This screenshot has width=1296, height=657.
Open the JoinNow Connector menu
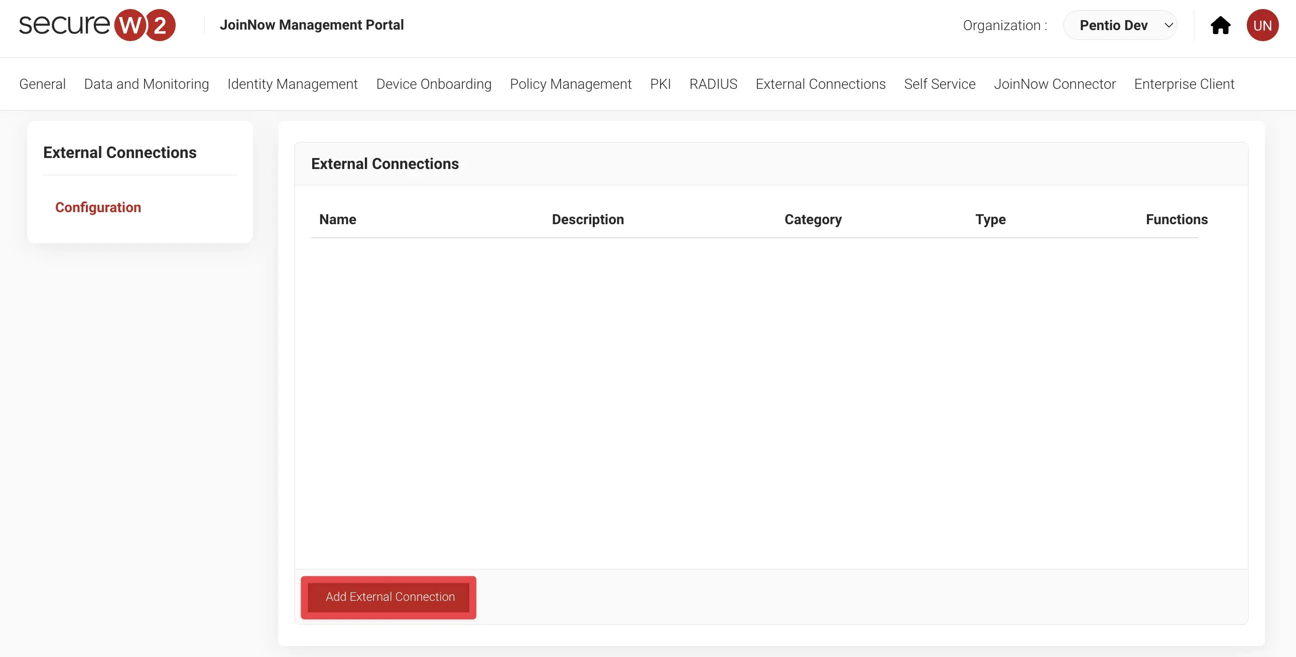coord(1055,84)
